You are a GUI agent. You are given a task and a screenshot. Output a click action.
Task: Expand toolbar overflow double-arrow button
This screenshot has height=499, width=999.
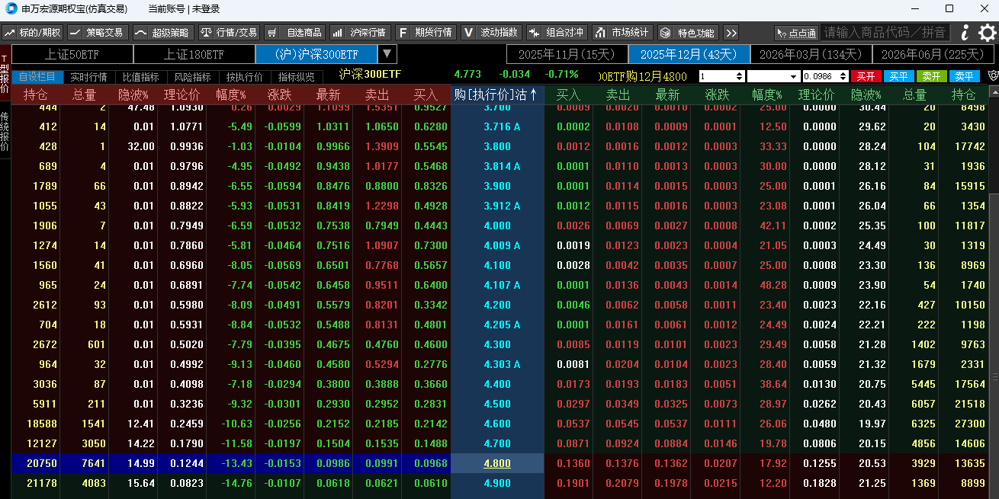pyautogui.click(x=731, y=33)
